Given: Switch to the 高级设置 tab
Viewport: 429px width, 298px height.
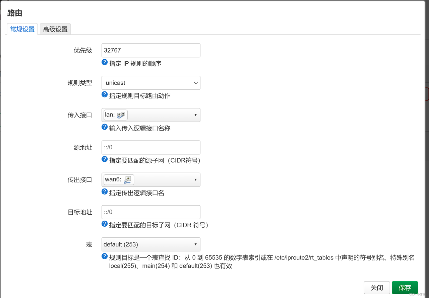Looking at the screenshot, I should [55, 29].
